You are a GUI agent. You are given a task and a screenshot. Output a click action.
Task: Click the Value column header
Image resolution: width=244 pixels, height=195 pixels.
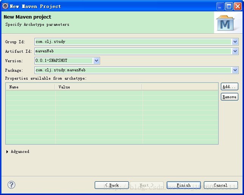tap(99, 87)
